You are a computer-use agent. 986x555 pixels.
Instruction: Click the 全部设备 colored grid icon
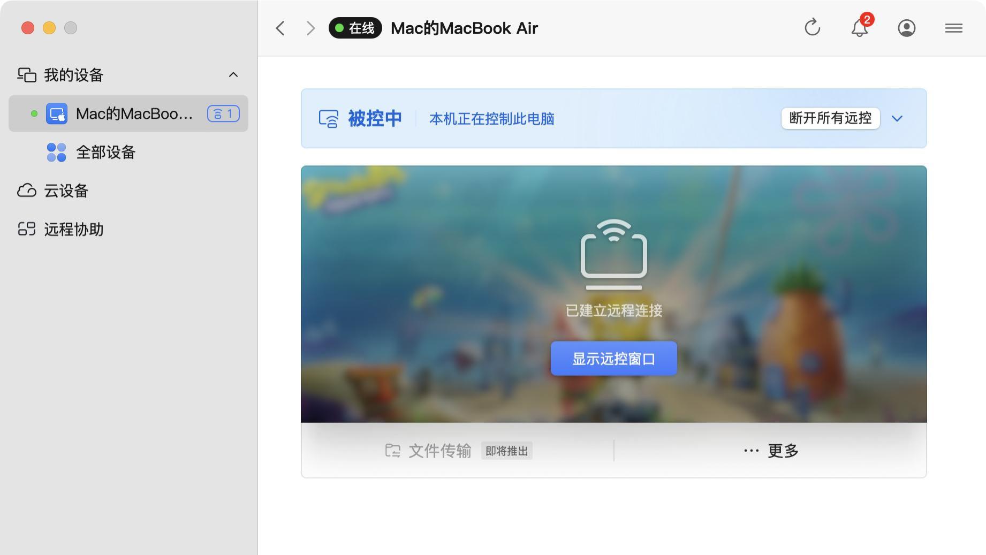56,152
